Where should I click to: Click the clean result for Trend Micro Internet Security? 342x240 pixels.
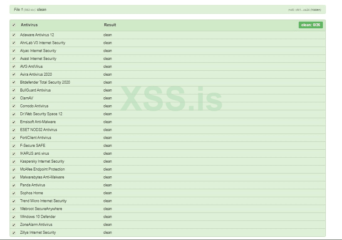click(x=108, y=201)
